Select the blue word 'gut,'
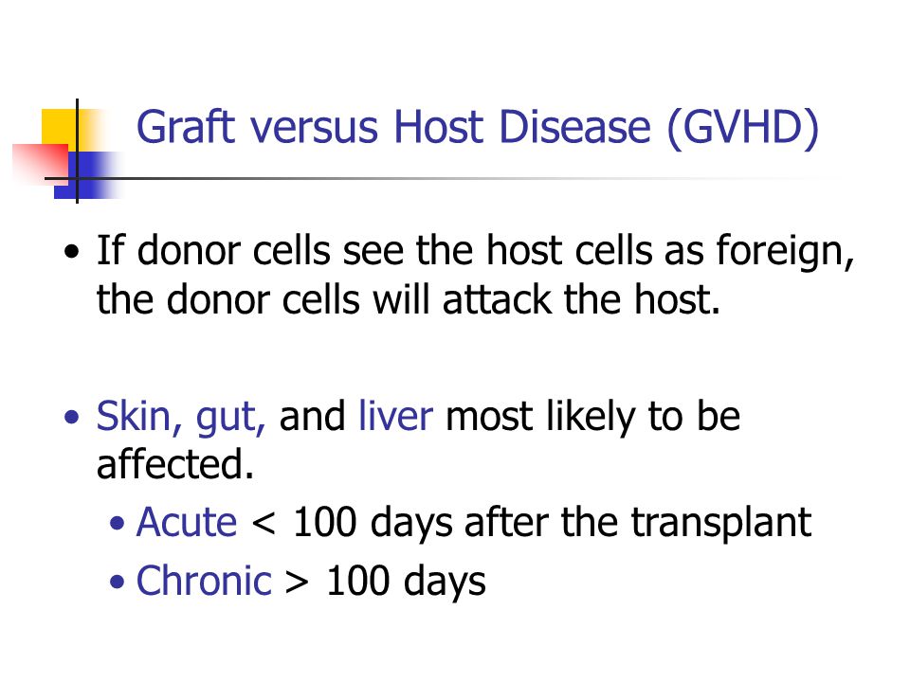The height and width of the screenshot is (682, 910). [x=231, y=419]
